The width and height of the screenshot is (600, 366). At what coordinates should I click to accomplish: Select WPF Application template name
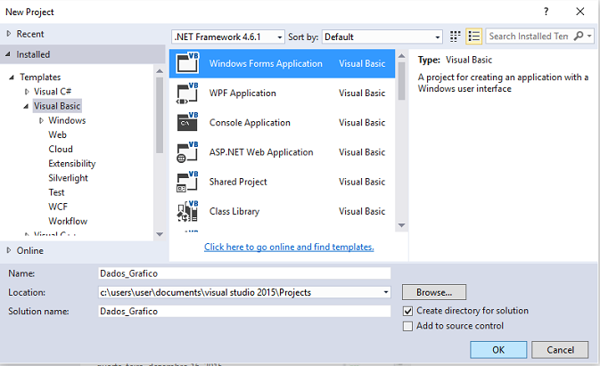point(242,93)
